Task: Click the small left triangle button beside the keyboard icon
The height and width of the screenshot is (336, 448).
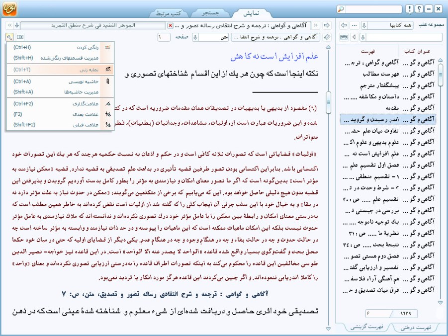Action: click(355, 37)
